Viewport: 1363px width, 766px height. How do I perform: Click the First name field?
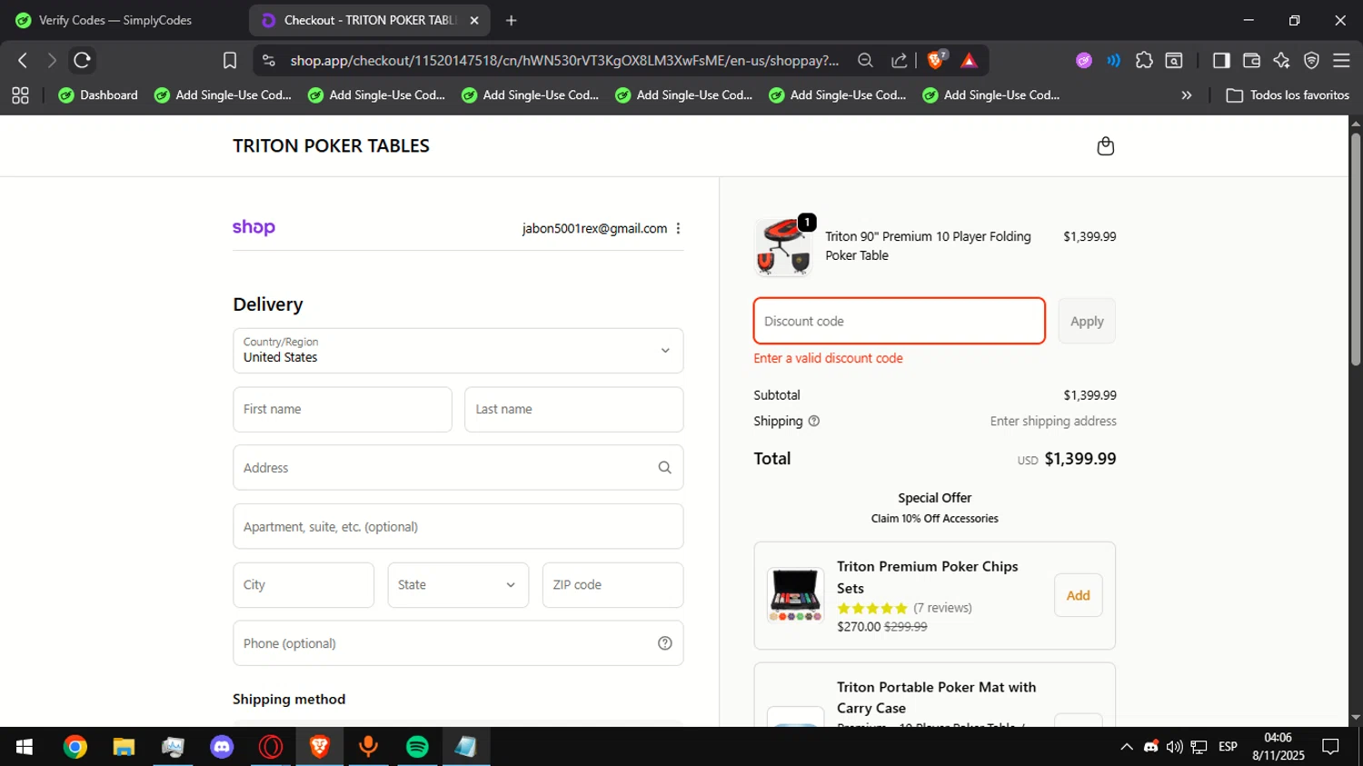343,410
